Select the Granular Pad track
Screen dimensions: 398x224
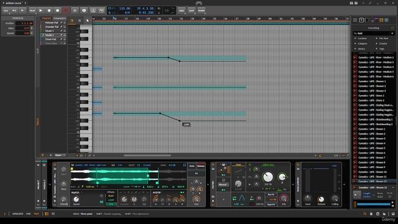[52, 27]
